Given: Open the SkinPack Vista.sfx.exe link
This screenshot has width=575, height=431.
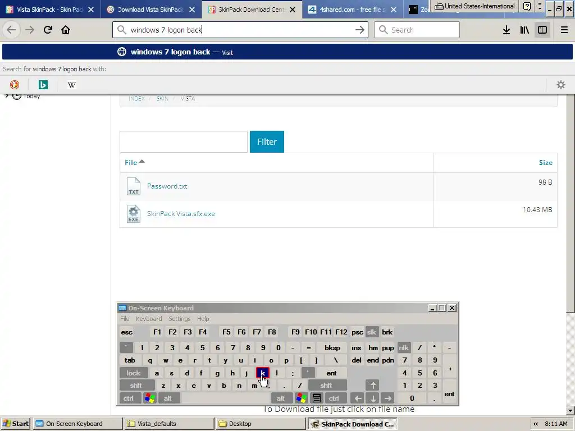Looking at the screenshot, I should pos(181,214).
